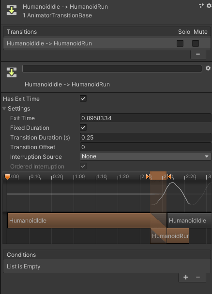Open the inspector gear menu at top
The width and height of the screenshot is (212, 294).
209,6
